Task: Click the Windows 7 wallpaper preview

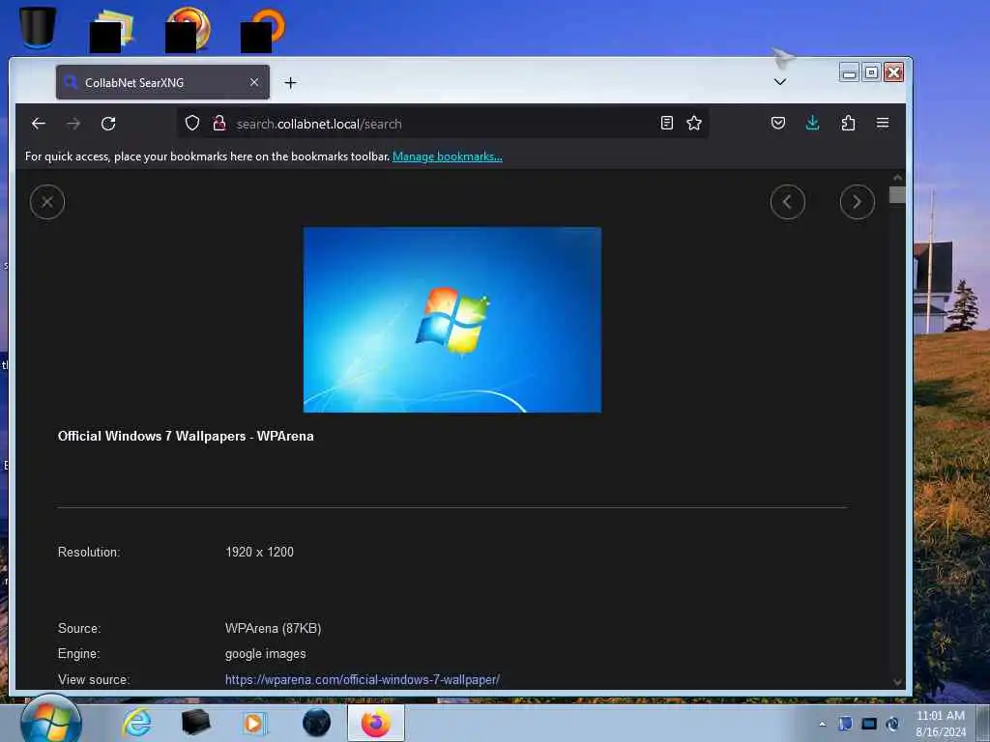Action: click(x=452, y=320)
